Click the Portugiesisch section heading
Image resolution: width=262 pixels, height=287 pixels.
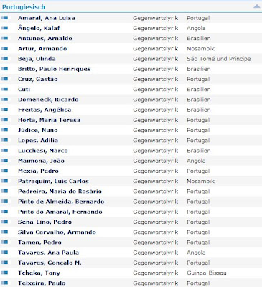click(24, 7)
